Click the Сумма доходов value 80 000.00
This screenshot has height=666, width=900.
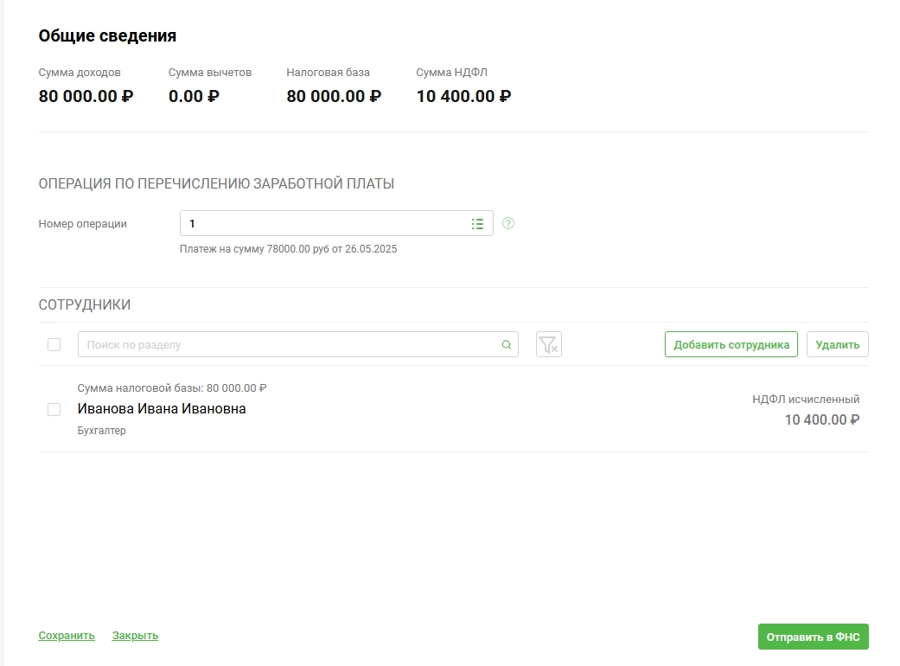click(86, 96)
